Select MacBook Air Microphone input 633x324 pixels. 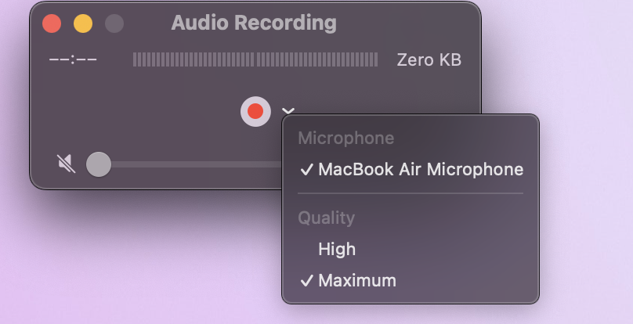pos(420,169)
